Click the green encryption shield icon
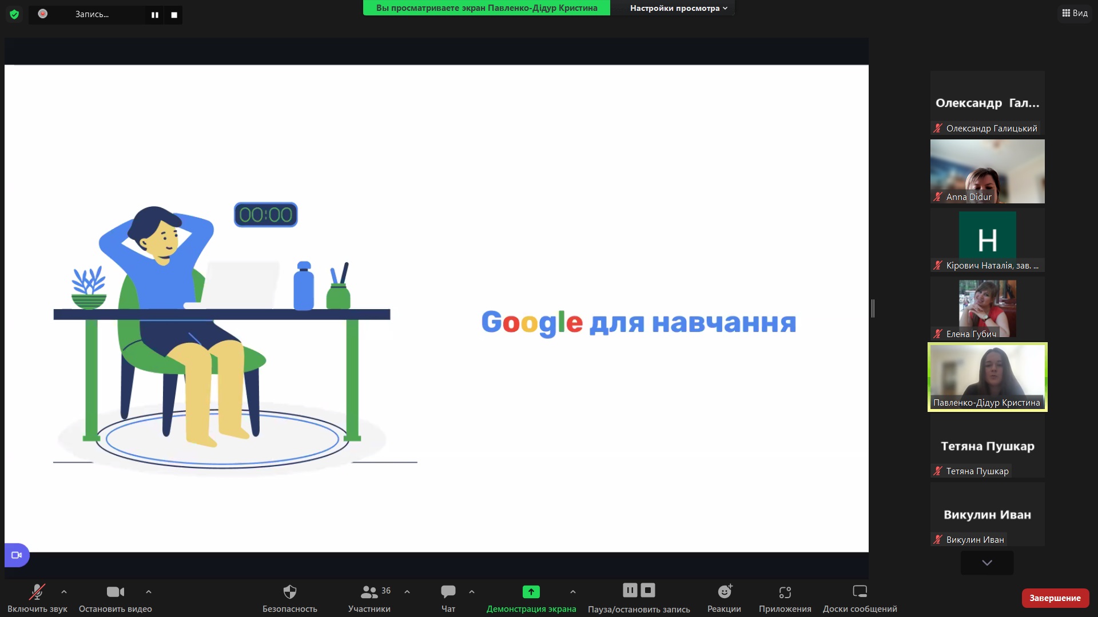The width and height of the screenshot is (1098, 617). 14,14
